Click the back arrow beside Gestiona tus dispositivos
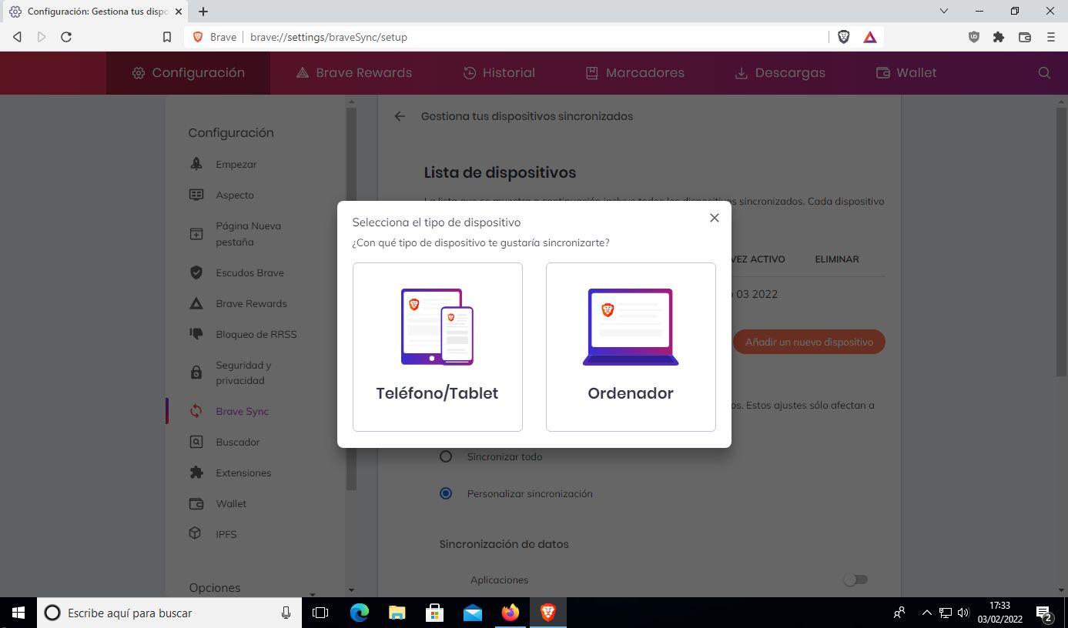The height and width of the screenshot is (628, 1068). 400,116
